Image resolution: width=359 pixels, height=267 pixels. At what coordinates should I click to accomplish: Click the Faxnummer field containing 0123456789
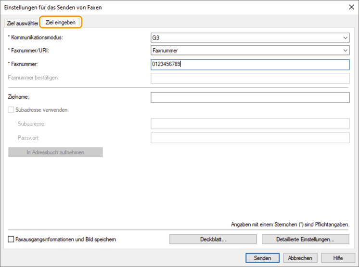click(250, 65)
